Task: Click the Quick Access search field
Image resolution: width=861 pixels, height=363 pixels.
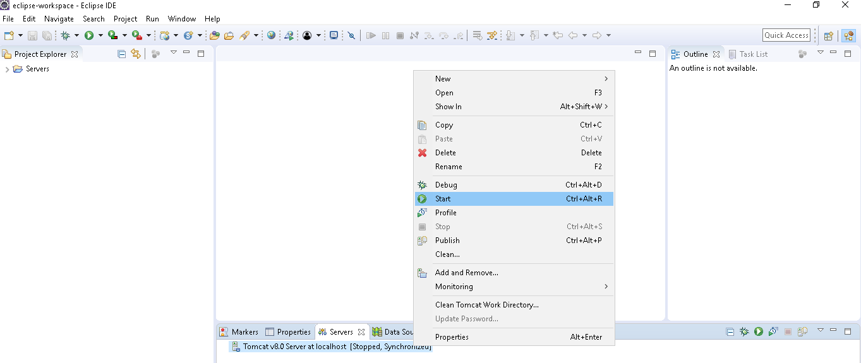Action: (786, 35)
